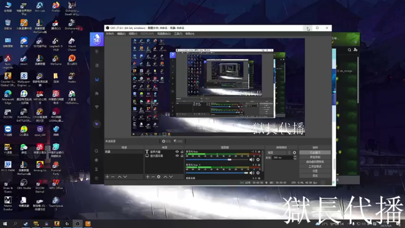
Task: Decrease transition duration with down arrow
Action: click(x=295, y=159)
